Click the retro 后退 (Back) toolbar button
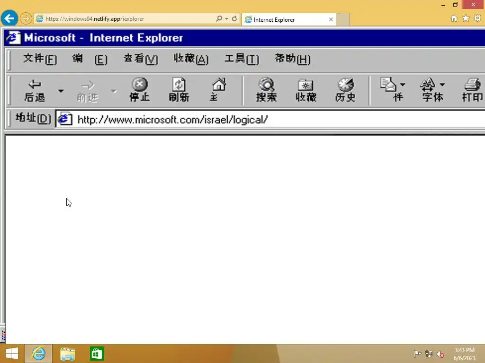Screen dimensions: 485x363 pos(35,91)
